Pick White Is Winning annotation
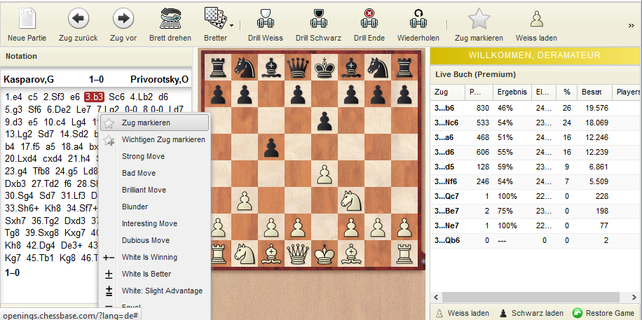 pos(149,257)
